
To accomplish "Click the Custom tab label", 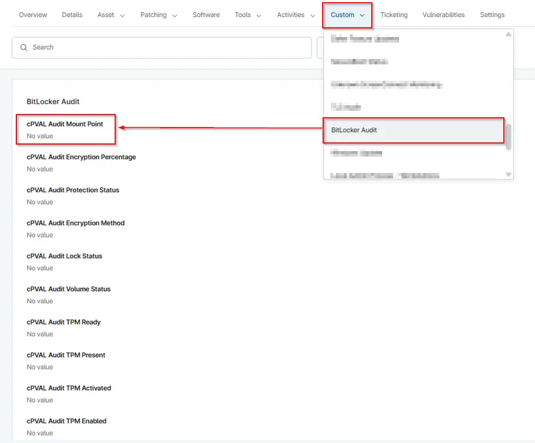I will point(342,15).
